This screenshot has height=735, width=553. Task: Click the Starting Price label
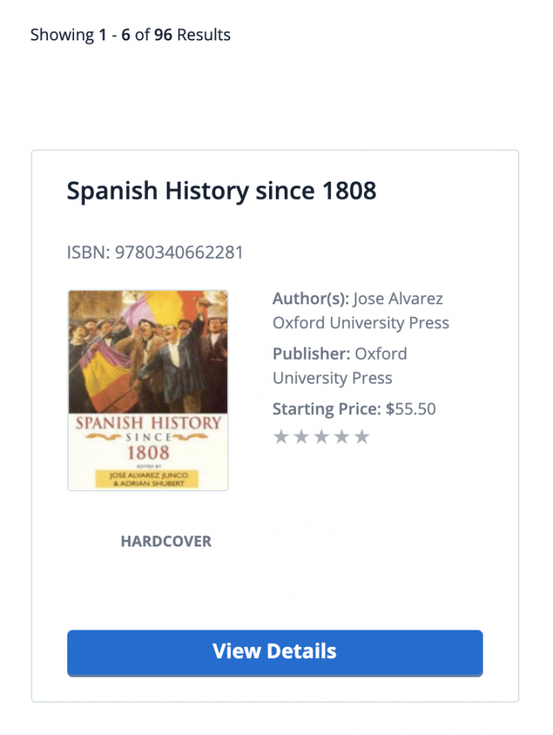tap(327, 409)
